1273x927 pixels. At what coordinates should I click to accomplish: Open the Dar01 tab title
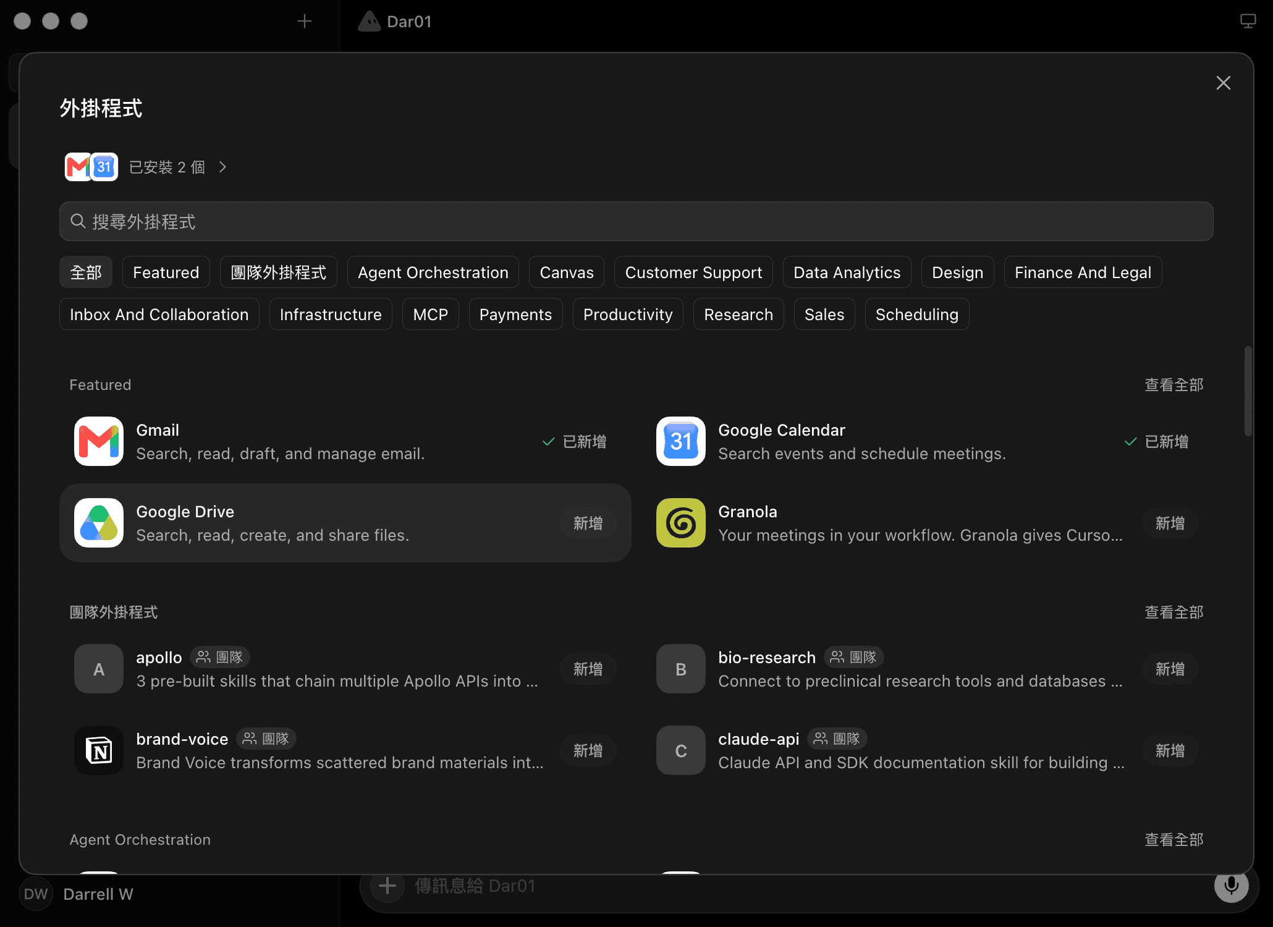coord(409,22)
